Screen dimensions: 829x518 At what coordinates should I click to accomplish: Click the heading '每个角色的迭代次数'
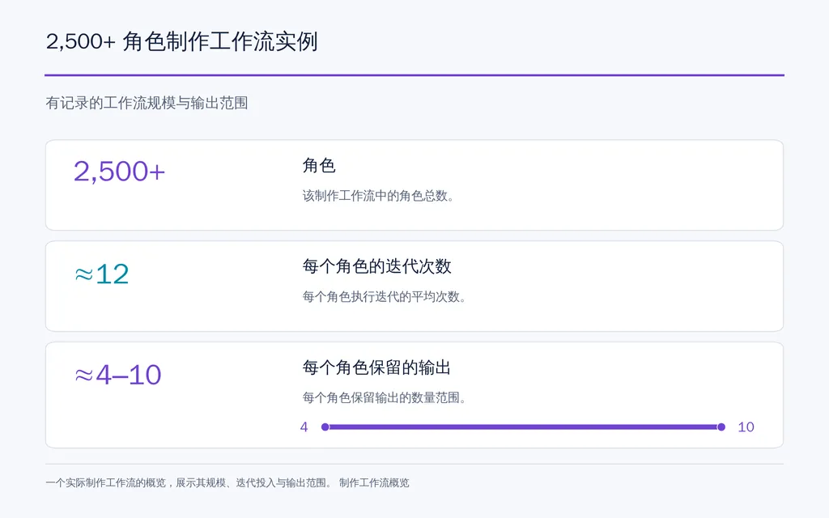point(377,265)
